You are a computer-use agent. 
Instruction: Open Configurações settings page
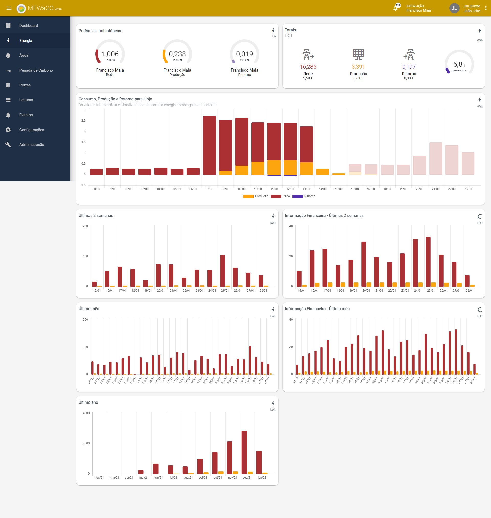35,130
